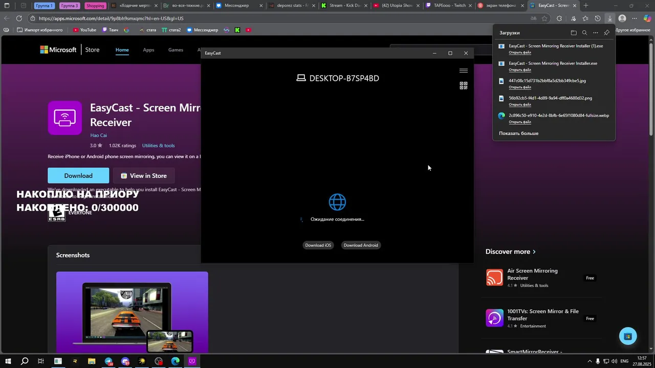This screenshot has height=368, width=655.
Task: Open volume speaker tray icon
Action: point(614,361)
